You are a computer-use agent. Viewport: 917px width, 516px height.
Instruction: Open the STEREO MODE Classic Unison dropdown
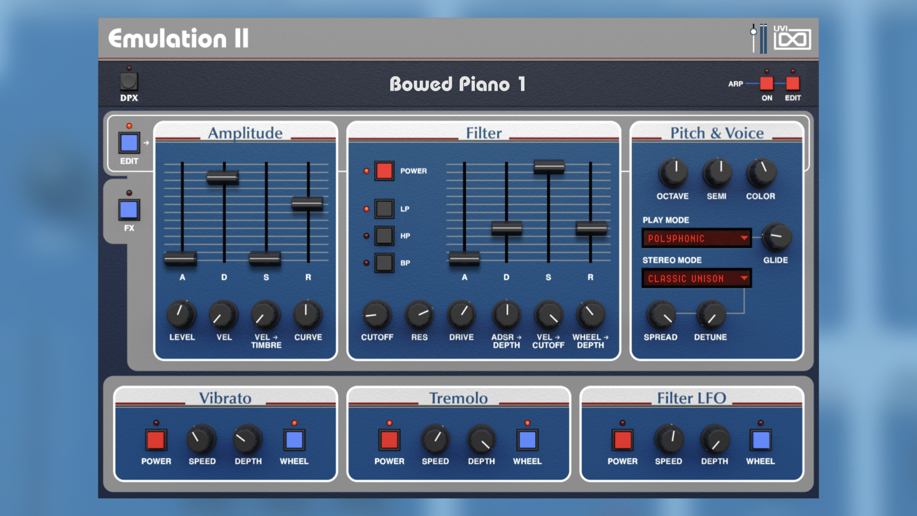(696, 278)
